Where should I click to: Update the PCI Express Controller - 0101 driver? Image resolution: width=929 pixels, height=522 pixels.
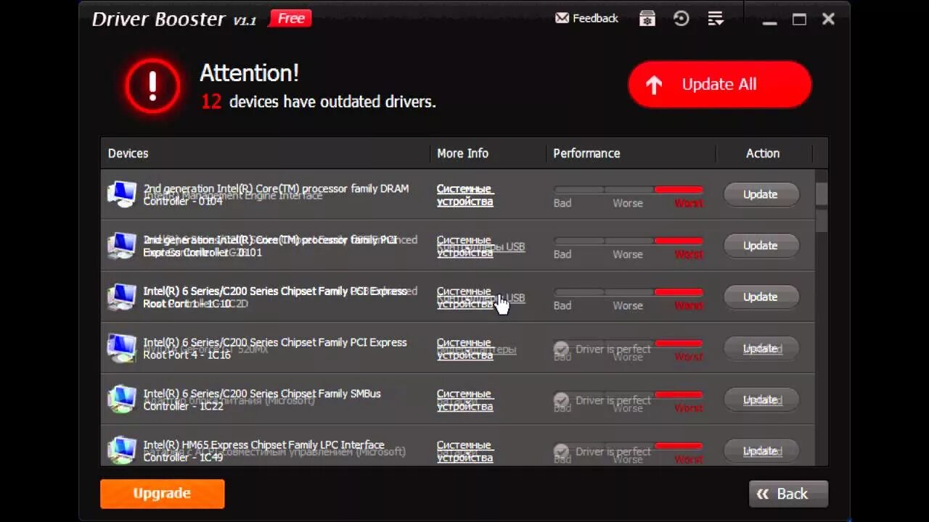pyautogui.click(x=761, y=246)
